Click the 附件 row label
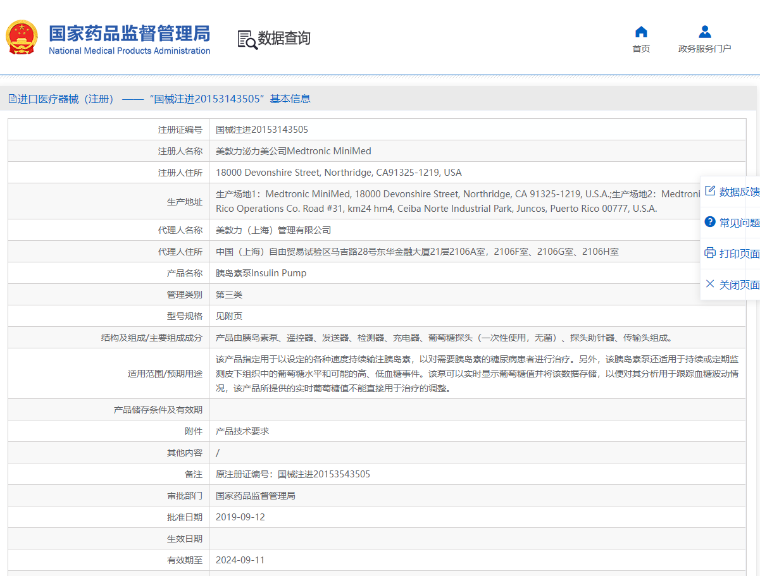The image size is (760, 576). pos(194,431)
